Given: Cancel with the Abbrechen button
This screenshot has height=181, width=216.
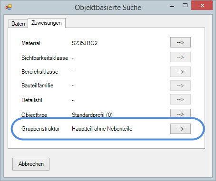Looking at the screenshot, I should pyautogui.click(x=31, y=164).
